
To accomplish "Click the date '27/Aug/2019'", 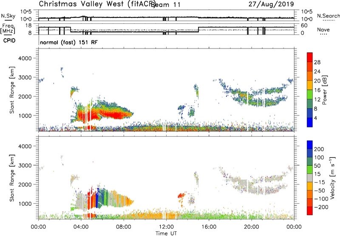I will 271,4.
